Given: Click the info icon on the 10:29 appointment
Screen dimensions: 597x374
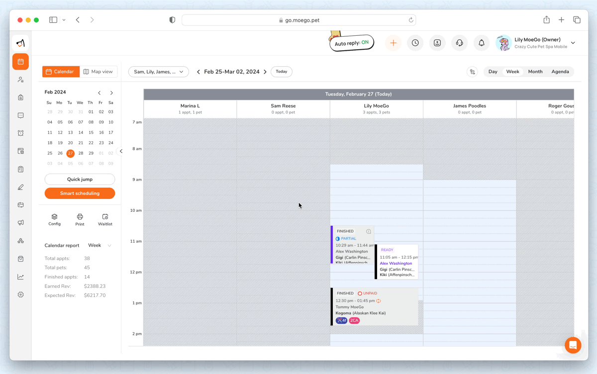Looking at the screenshot, I should tap(369, 231).
